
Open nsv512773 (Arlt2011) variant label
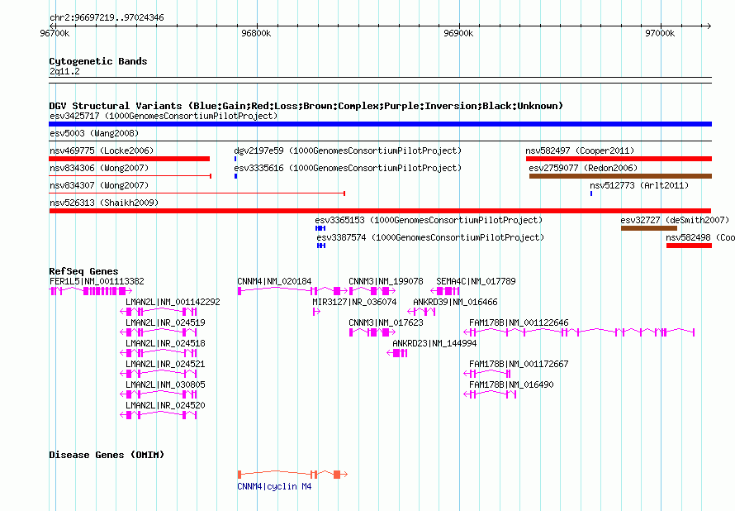(x=639, y=185)
